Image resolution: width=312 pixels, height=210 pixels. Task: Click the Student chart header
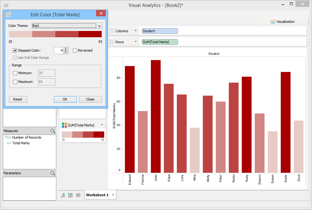coord(214,54)
